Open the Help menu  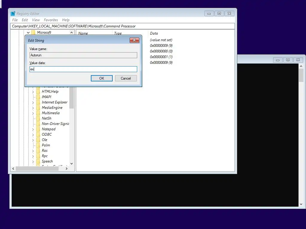click(66, 20)
